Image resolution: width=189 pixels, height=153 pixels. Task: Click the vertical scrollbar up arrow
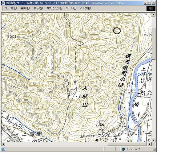(x=153, y=14)
